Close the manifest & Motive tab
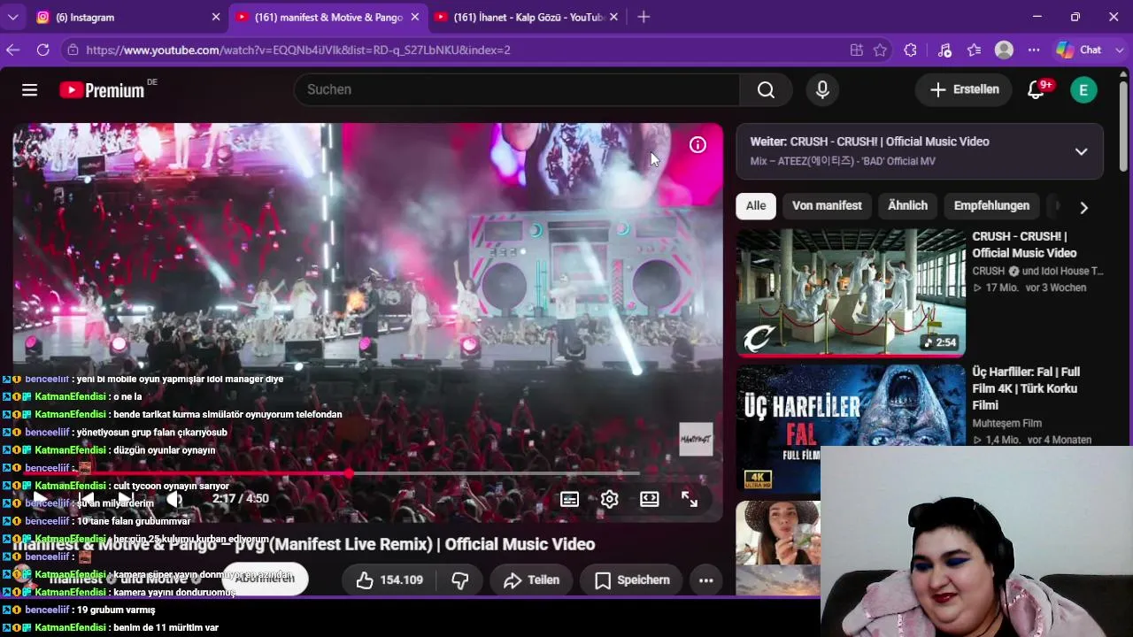This screenshot has height=637, width=1133. (415, 17)
